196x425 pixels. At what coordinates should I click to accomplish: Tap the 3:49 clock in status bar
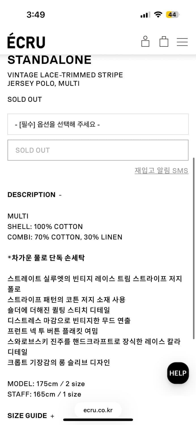(x=36, y=15)
